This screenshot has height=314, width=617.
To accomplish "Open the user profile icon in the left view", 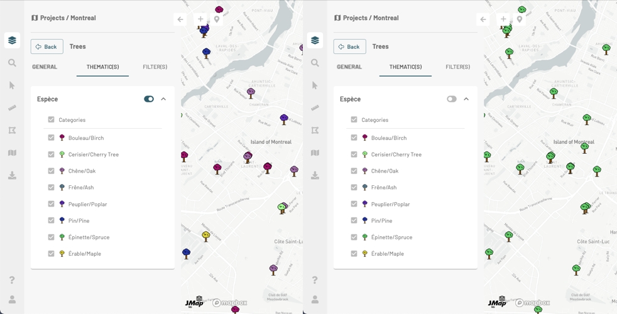I will 12,300.
